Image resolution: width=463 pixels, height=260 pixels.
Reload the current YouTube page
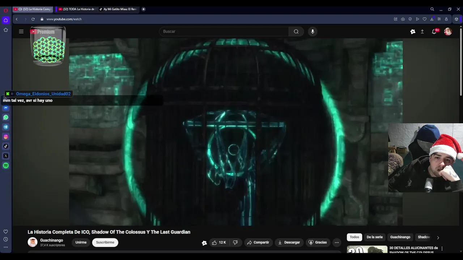tap(33, 19)
